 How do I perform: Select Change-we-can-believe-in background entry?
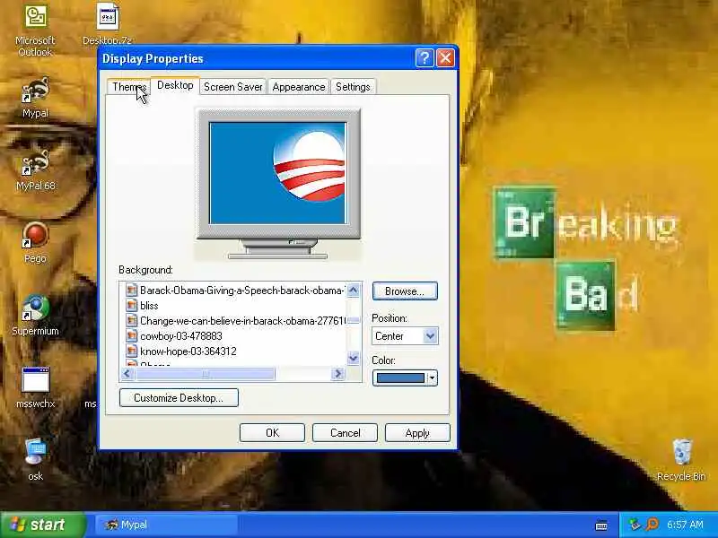pos(233,321)
